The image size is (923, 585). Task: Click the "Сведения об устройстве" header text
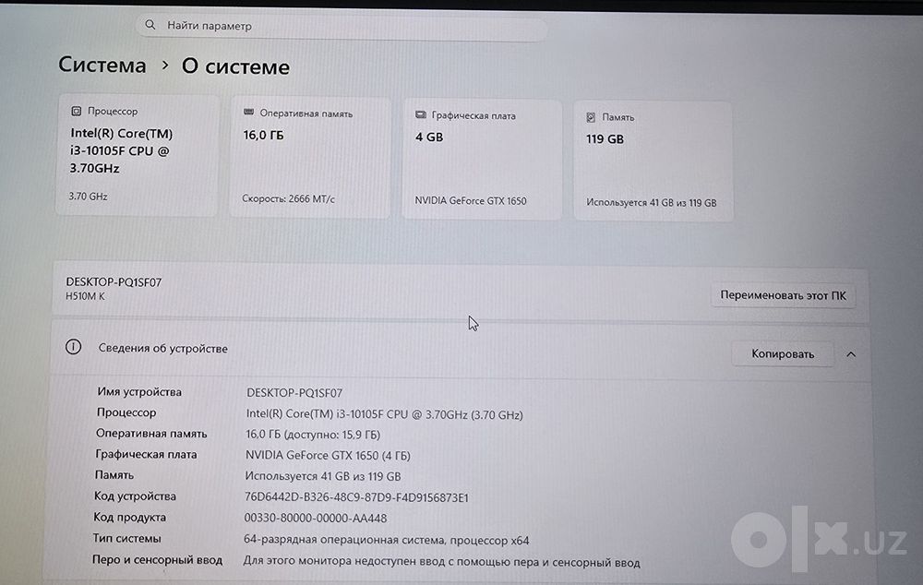pos(163,349)
